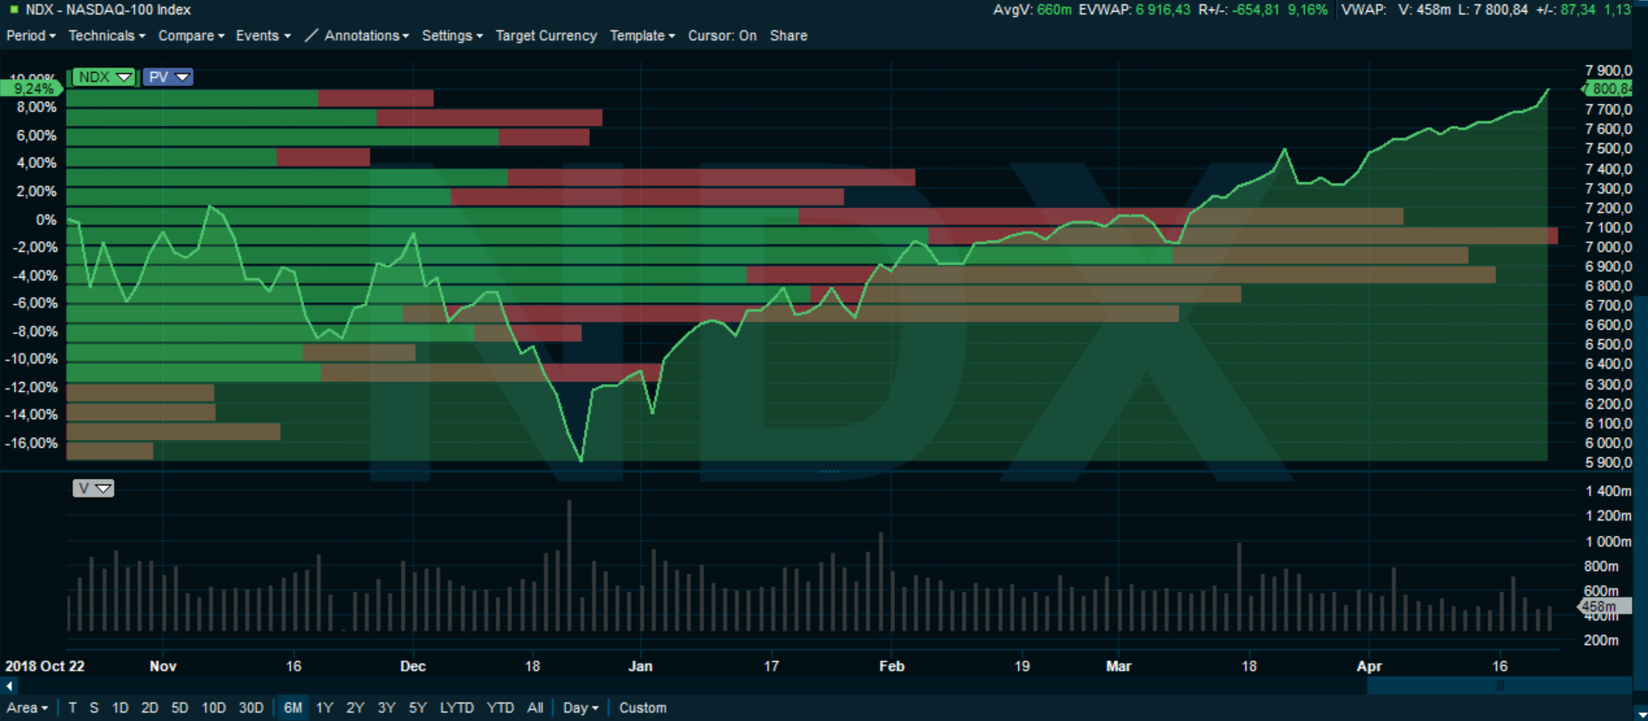Switch to the 3Y time range

(x=386, y=708)
